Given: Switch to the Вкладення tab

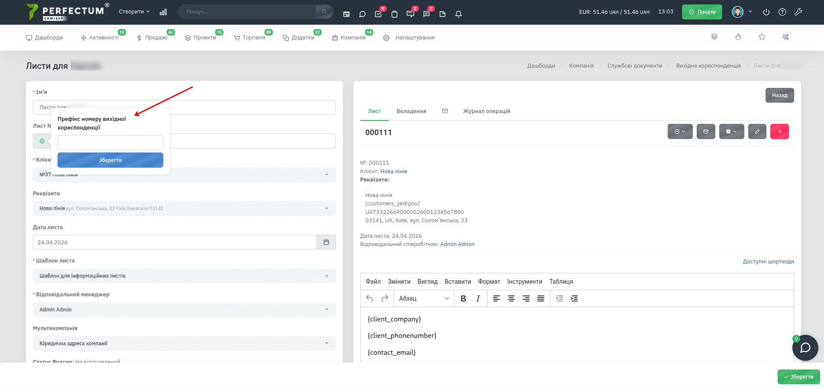Looking at the screenshot, I should pos(411,111).
